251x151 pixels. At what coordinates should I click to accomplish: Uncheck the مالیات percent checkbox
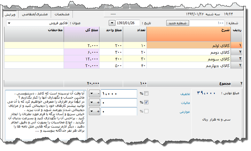coord(146,102)
